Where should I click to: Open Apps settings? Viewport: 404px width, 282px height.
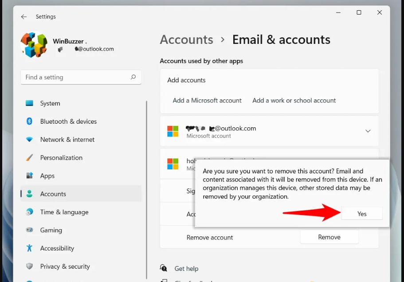tap(81, 176)
